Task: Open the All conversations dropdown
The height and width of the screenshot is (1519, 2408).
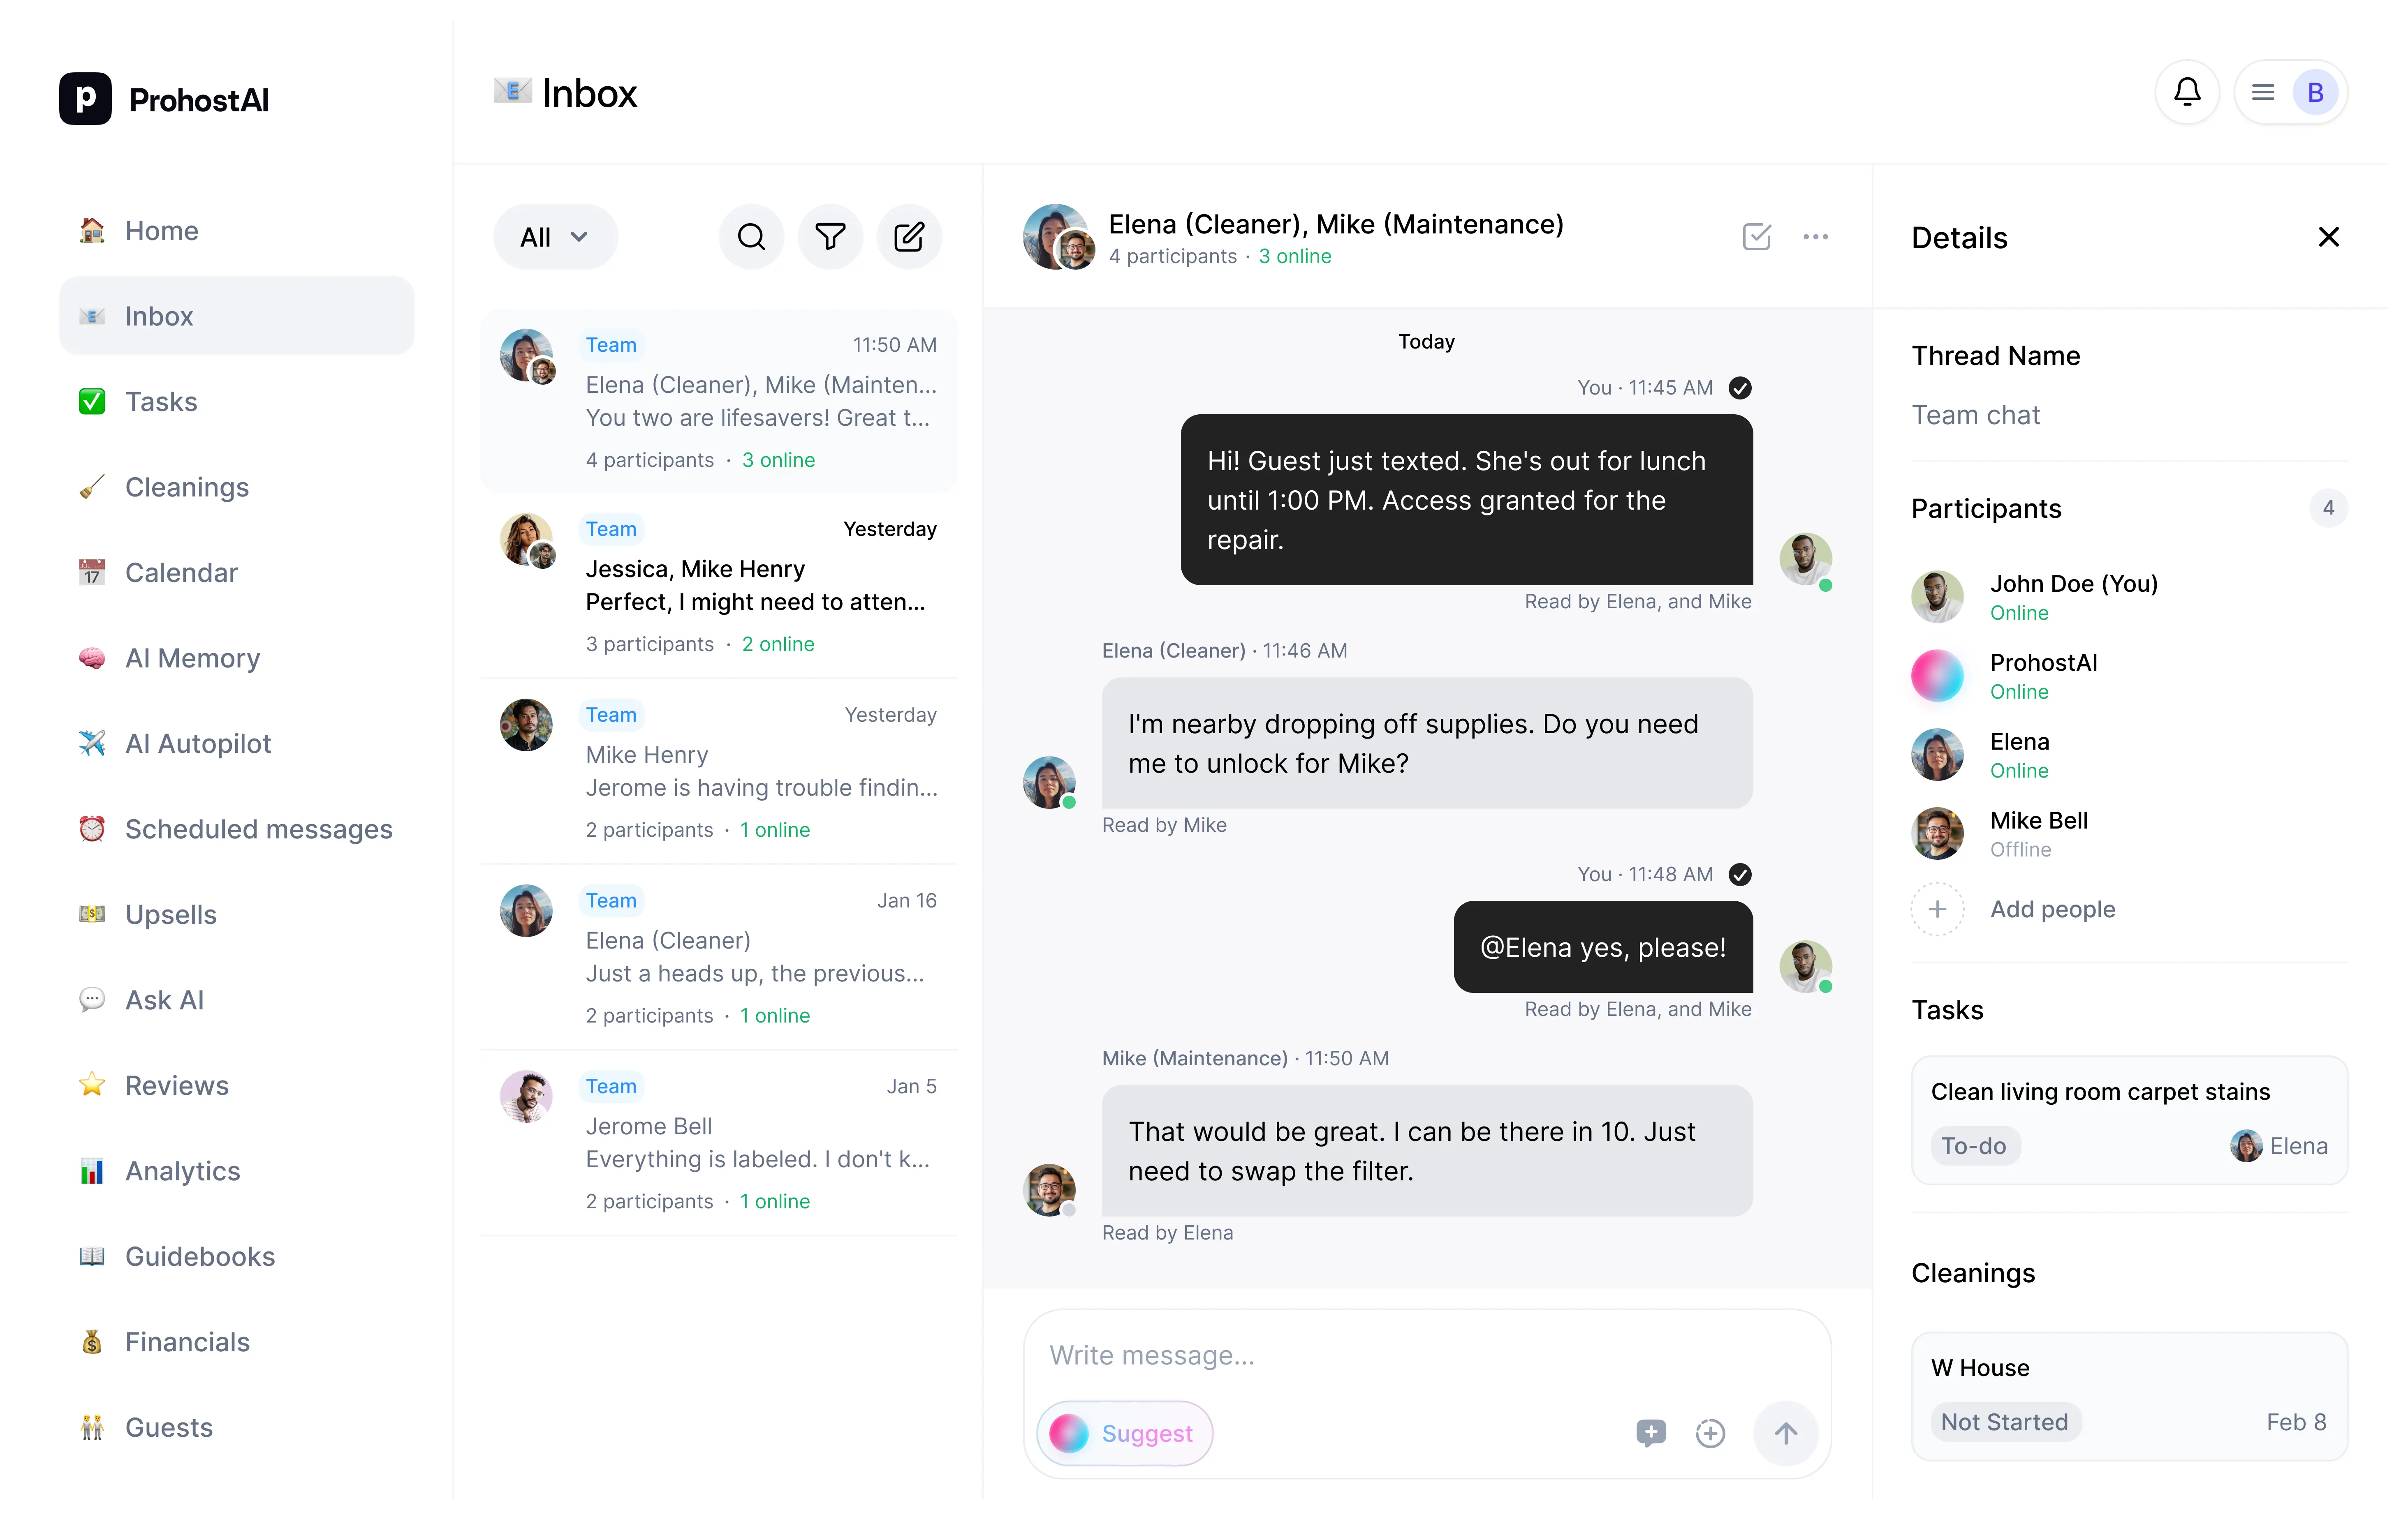Action: tap(555, 236)
